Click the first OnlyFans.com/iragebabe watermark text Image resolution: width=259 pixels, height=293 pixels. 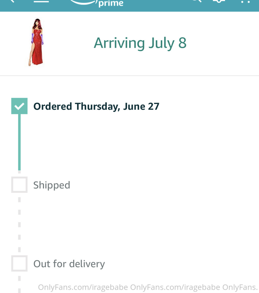click(83, 287)
